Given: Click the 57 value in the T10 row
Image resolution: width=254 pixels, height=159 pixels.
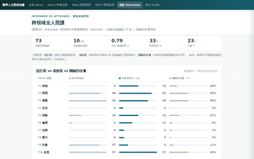Looking at the screenshot, I should point(114,152).
